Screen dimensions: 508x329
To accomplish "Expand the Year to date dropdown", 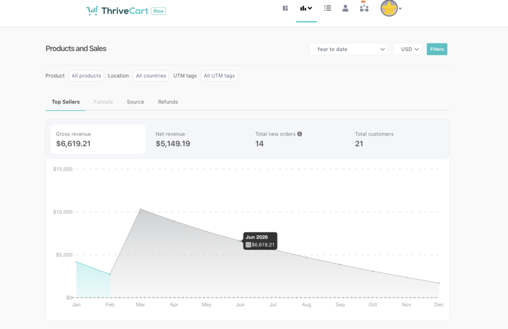I will [349, 49].
